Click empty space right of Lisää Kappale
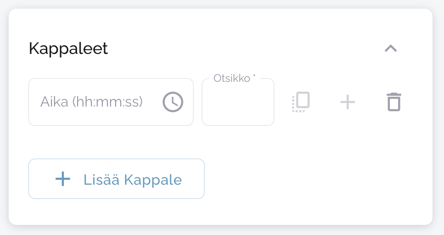Viewport: 444px width, 235px height. point(312,179)
